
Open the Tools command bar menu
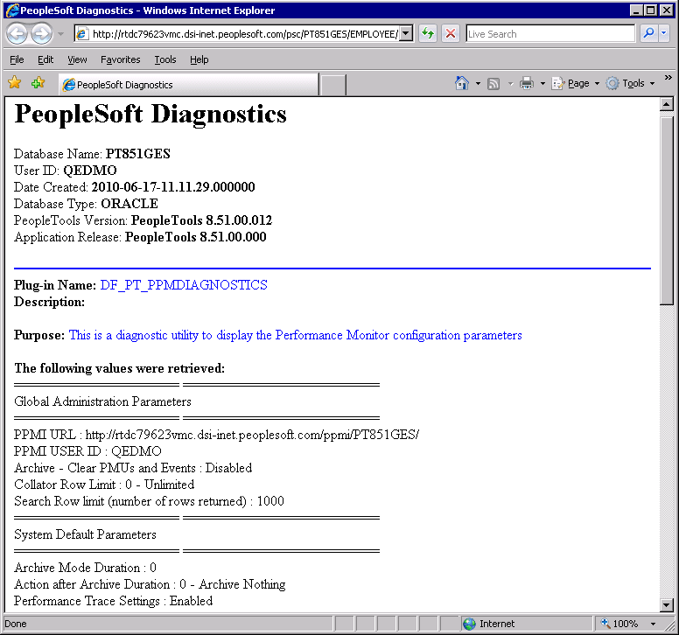[x=630, y=83]
